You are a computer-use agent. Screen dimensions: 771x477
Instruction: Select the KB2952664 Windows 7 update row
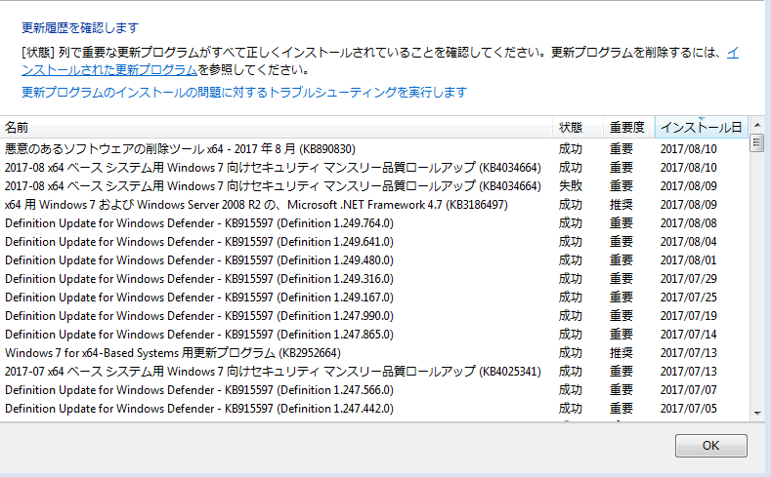point(171,353)
